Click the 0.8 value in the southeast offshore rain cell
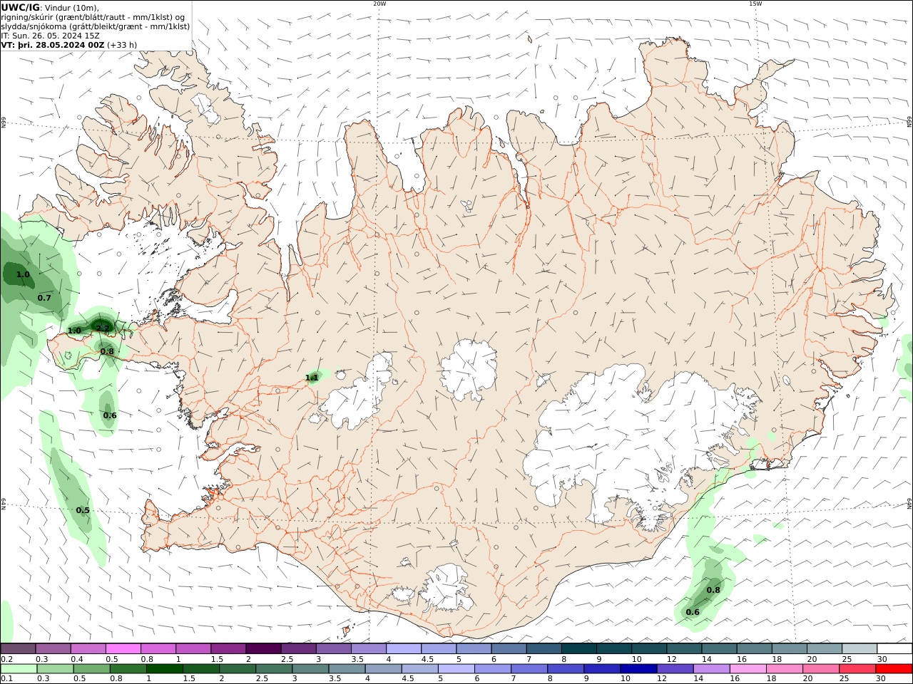 pos(713,590)
